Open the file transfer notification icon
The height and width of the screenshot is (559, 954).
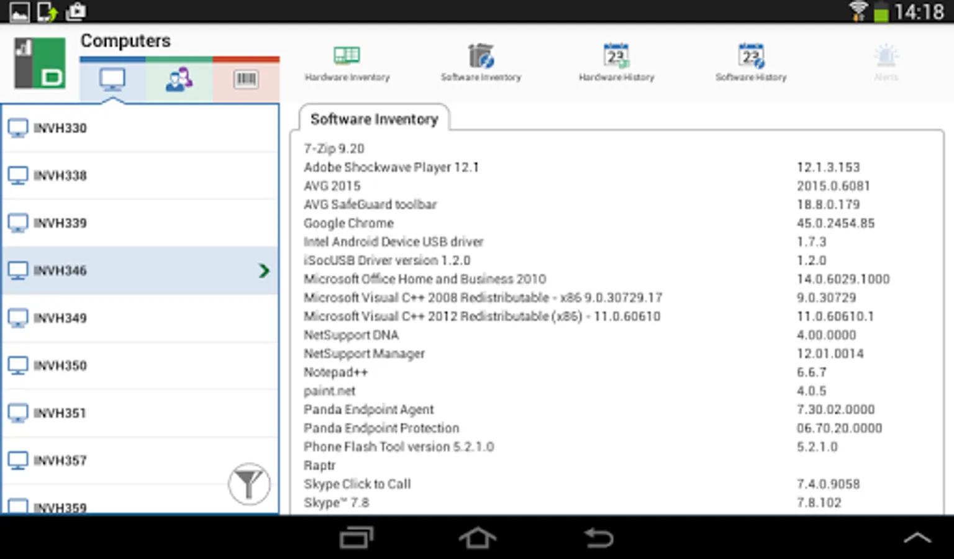point(47,12)
